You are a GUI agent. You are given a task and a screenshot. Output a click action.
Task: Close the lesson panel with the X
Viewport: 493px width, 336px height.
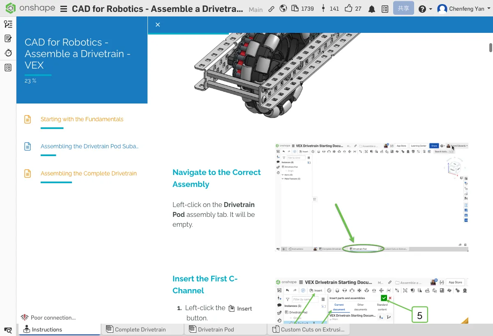tap(158, 25)
